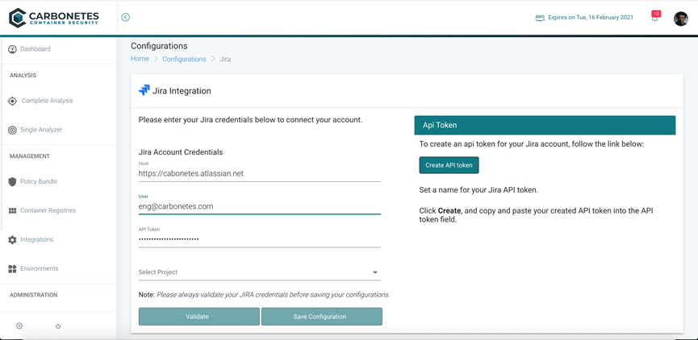This screenshot has height=340, width=698.
Task: Click the 'Set a name for your Jira API token' text
Action: coord(479,190)
